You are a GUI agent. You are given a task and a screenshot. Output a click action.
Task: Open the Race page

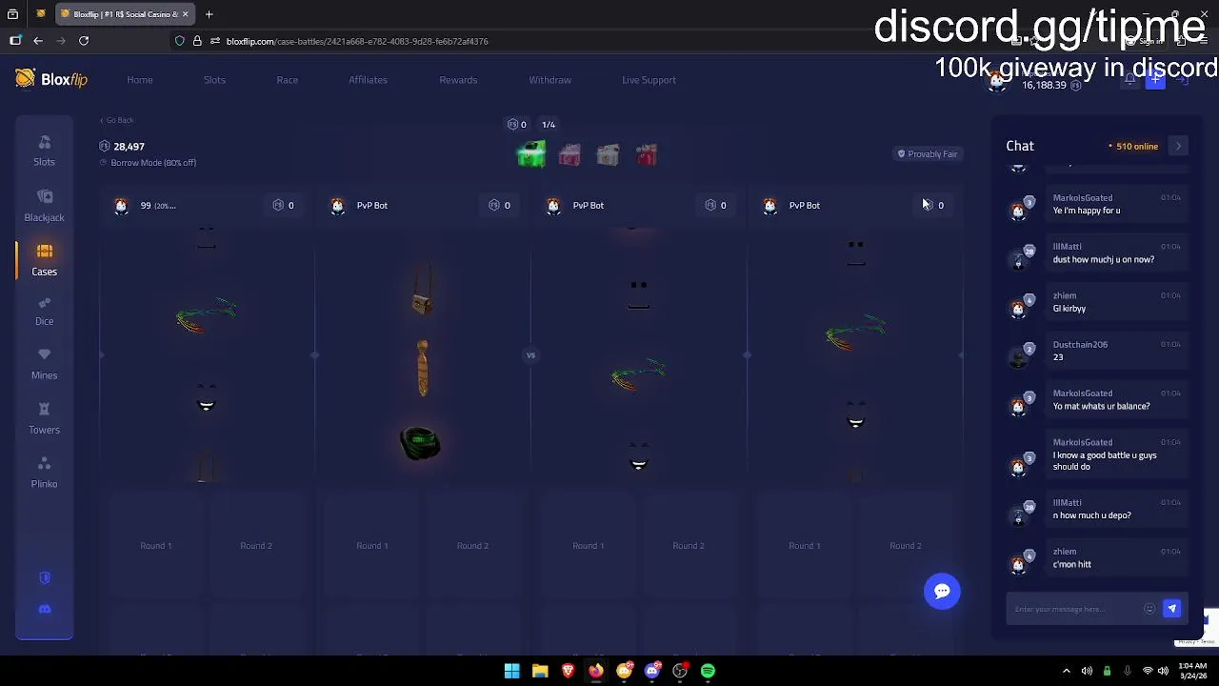pos(288,80)
